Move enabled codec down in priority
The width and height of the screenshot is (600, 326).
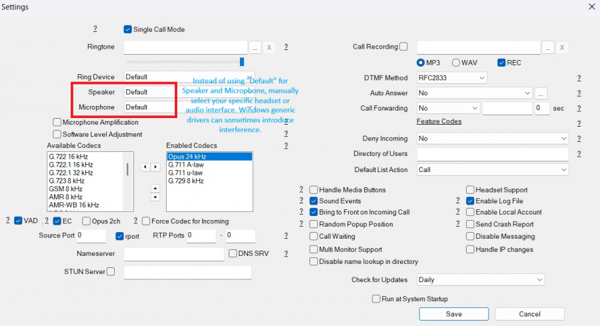click(x=155, y=197)
